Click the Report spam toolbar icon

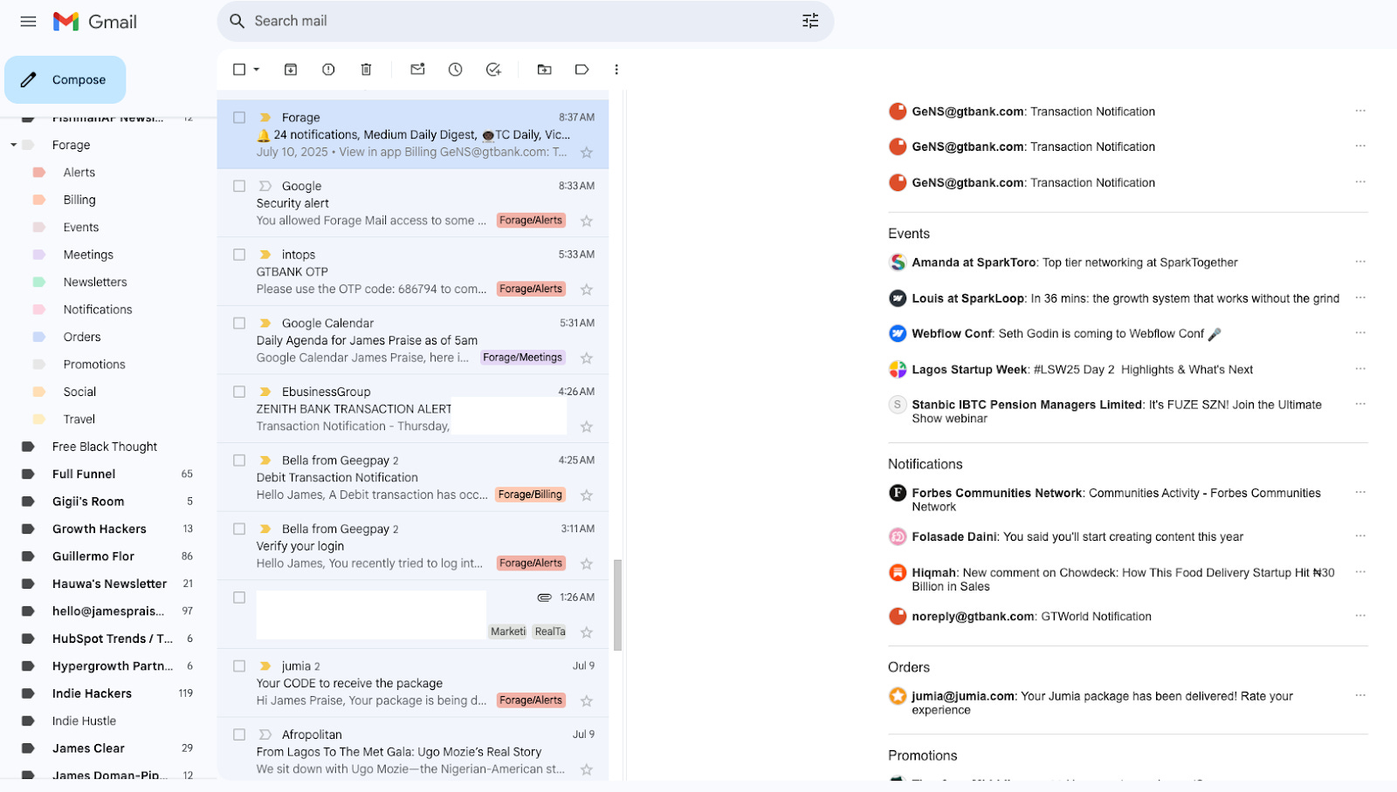[328, 70]
